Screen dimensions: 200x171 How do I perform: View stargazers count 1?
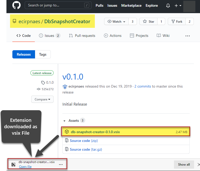[x=161, y=22]
